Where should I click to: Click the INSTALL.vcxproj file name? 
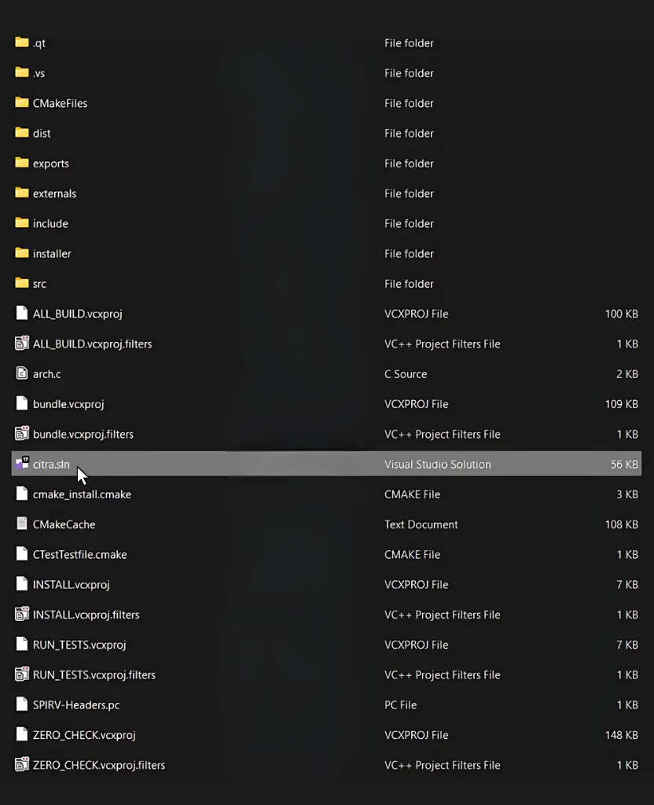pos(71,585)
